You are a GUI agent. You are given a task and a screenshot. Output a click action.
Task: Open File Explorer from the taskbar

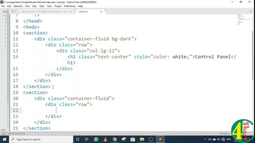point(142,139)
